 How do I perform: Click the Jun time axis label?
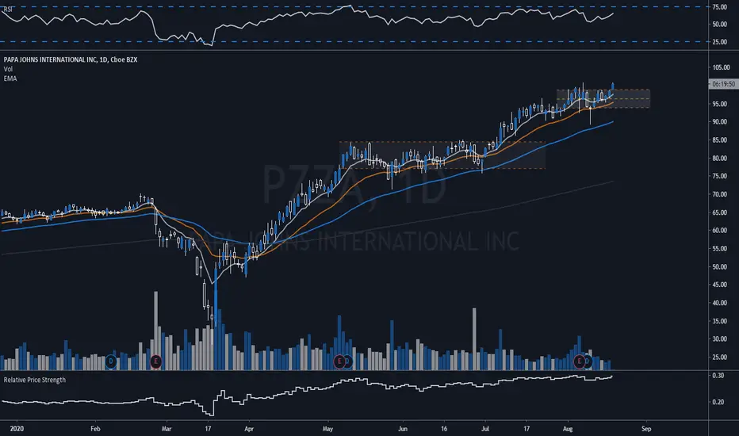click(x=403, y=429)
